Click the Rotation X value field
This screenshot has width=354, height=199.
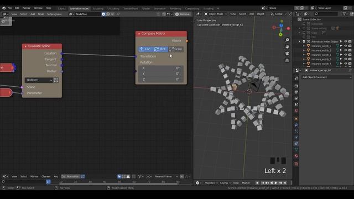pos(161,68)
